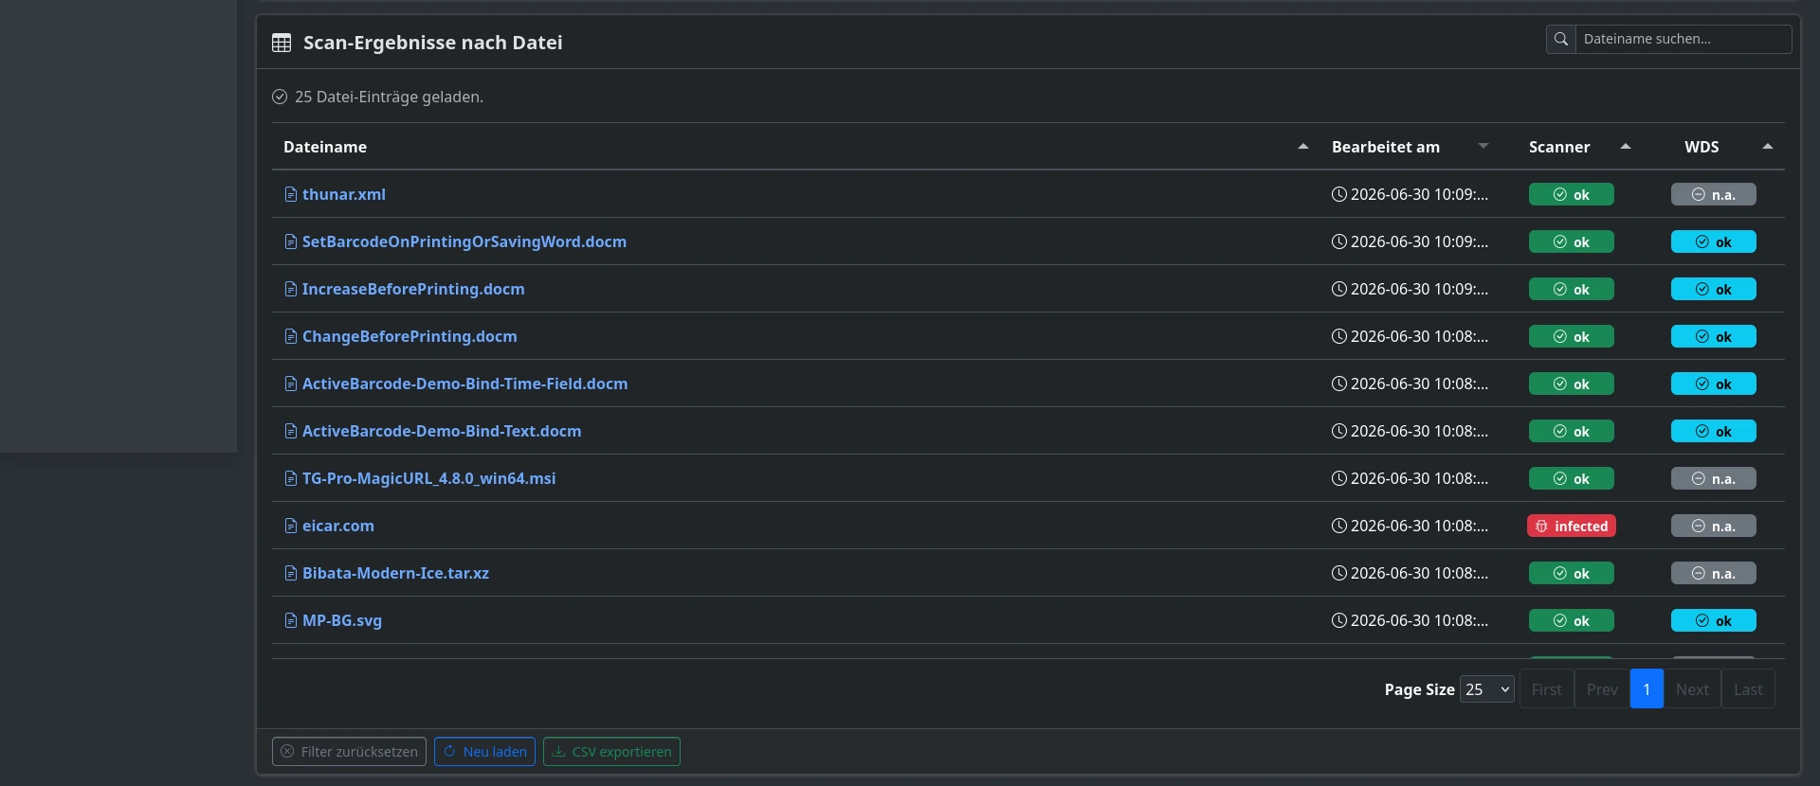Click file icon next to IncreaseBeforePrinting.docm
Image resolution: width=1820 pixels, height=786 pixels.
(291, 289)
